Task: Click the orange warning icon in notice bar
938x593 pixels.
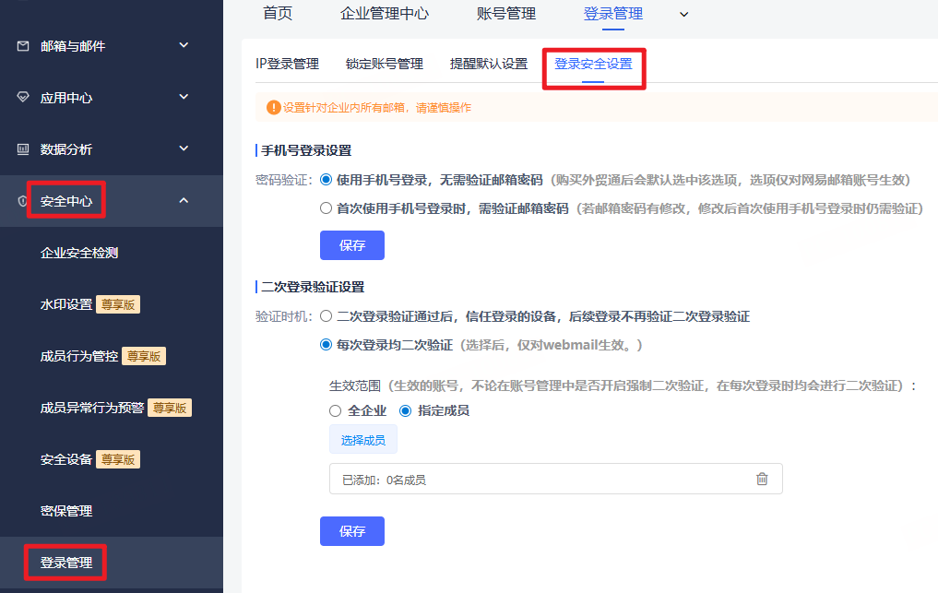Action: click(x=273, y=108)
